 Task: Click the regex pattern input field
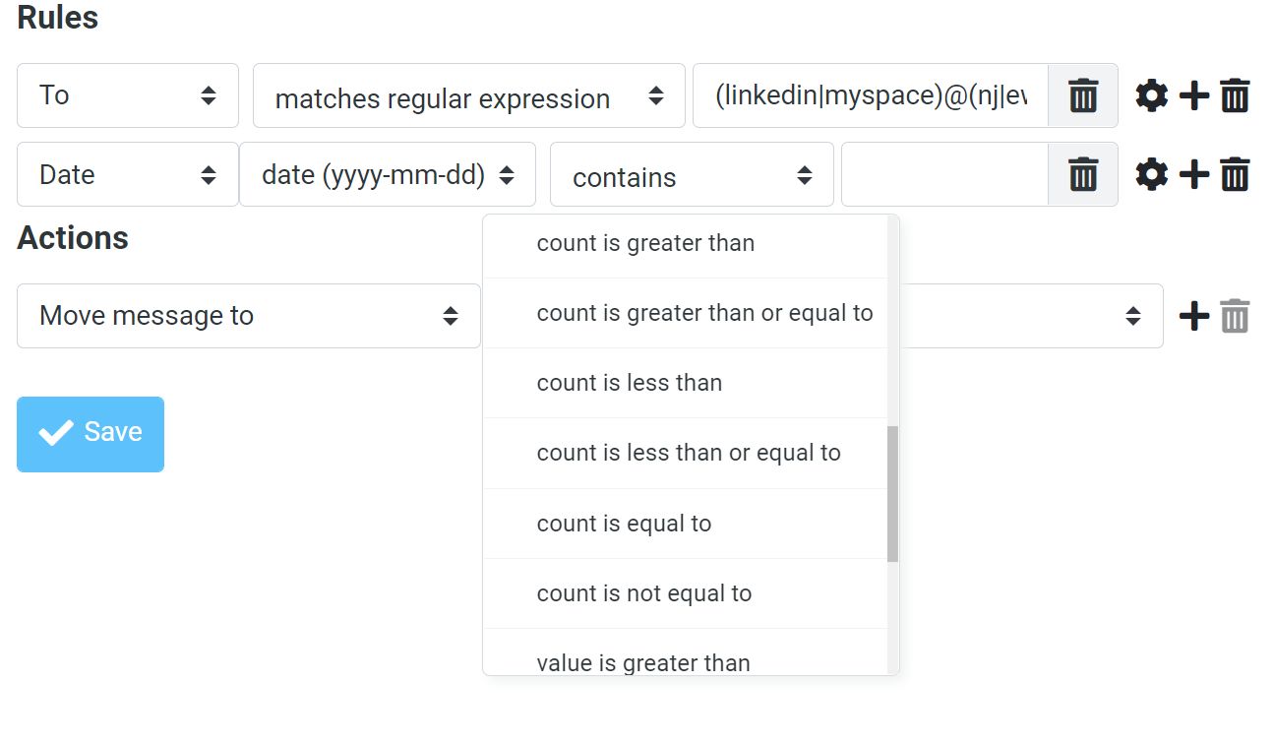(x=866, y=95)
